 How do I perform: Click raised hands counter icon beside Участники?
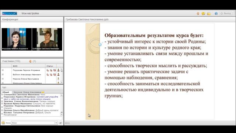30,61
